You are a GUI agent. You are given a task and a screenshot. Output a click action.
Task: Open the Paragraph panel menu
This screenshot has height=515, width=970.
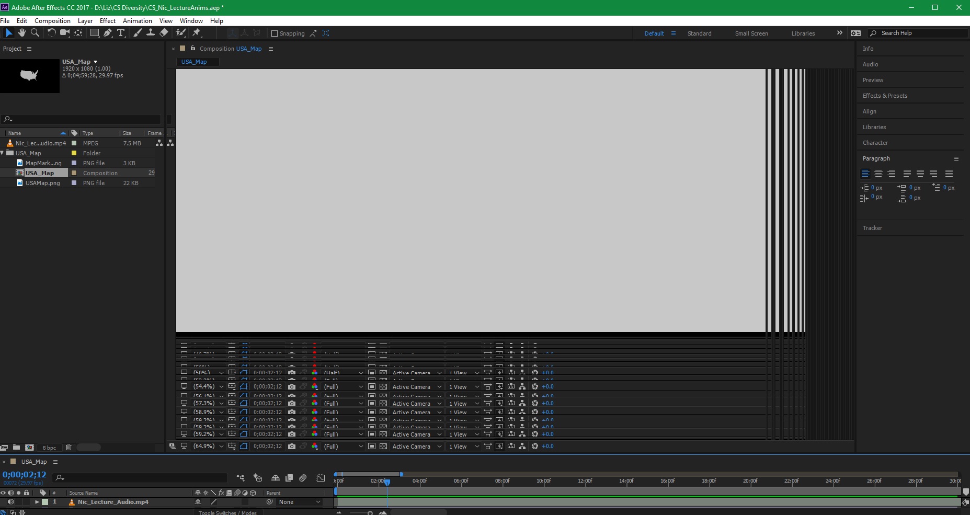click(x=956, y=158)
